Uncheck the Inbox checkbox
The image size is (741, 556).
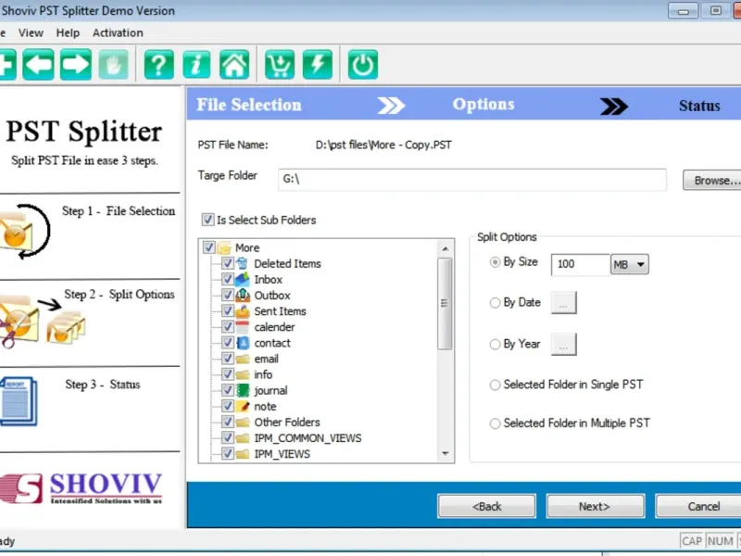coord(227,279)
